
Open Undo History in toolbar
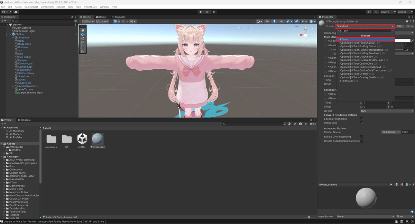(x=369, y=12)
